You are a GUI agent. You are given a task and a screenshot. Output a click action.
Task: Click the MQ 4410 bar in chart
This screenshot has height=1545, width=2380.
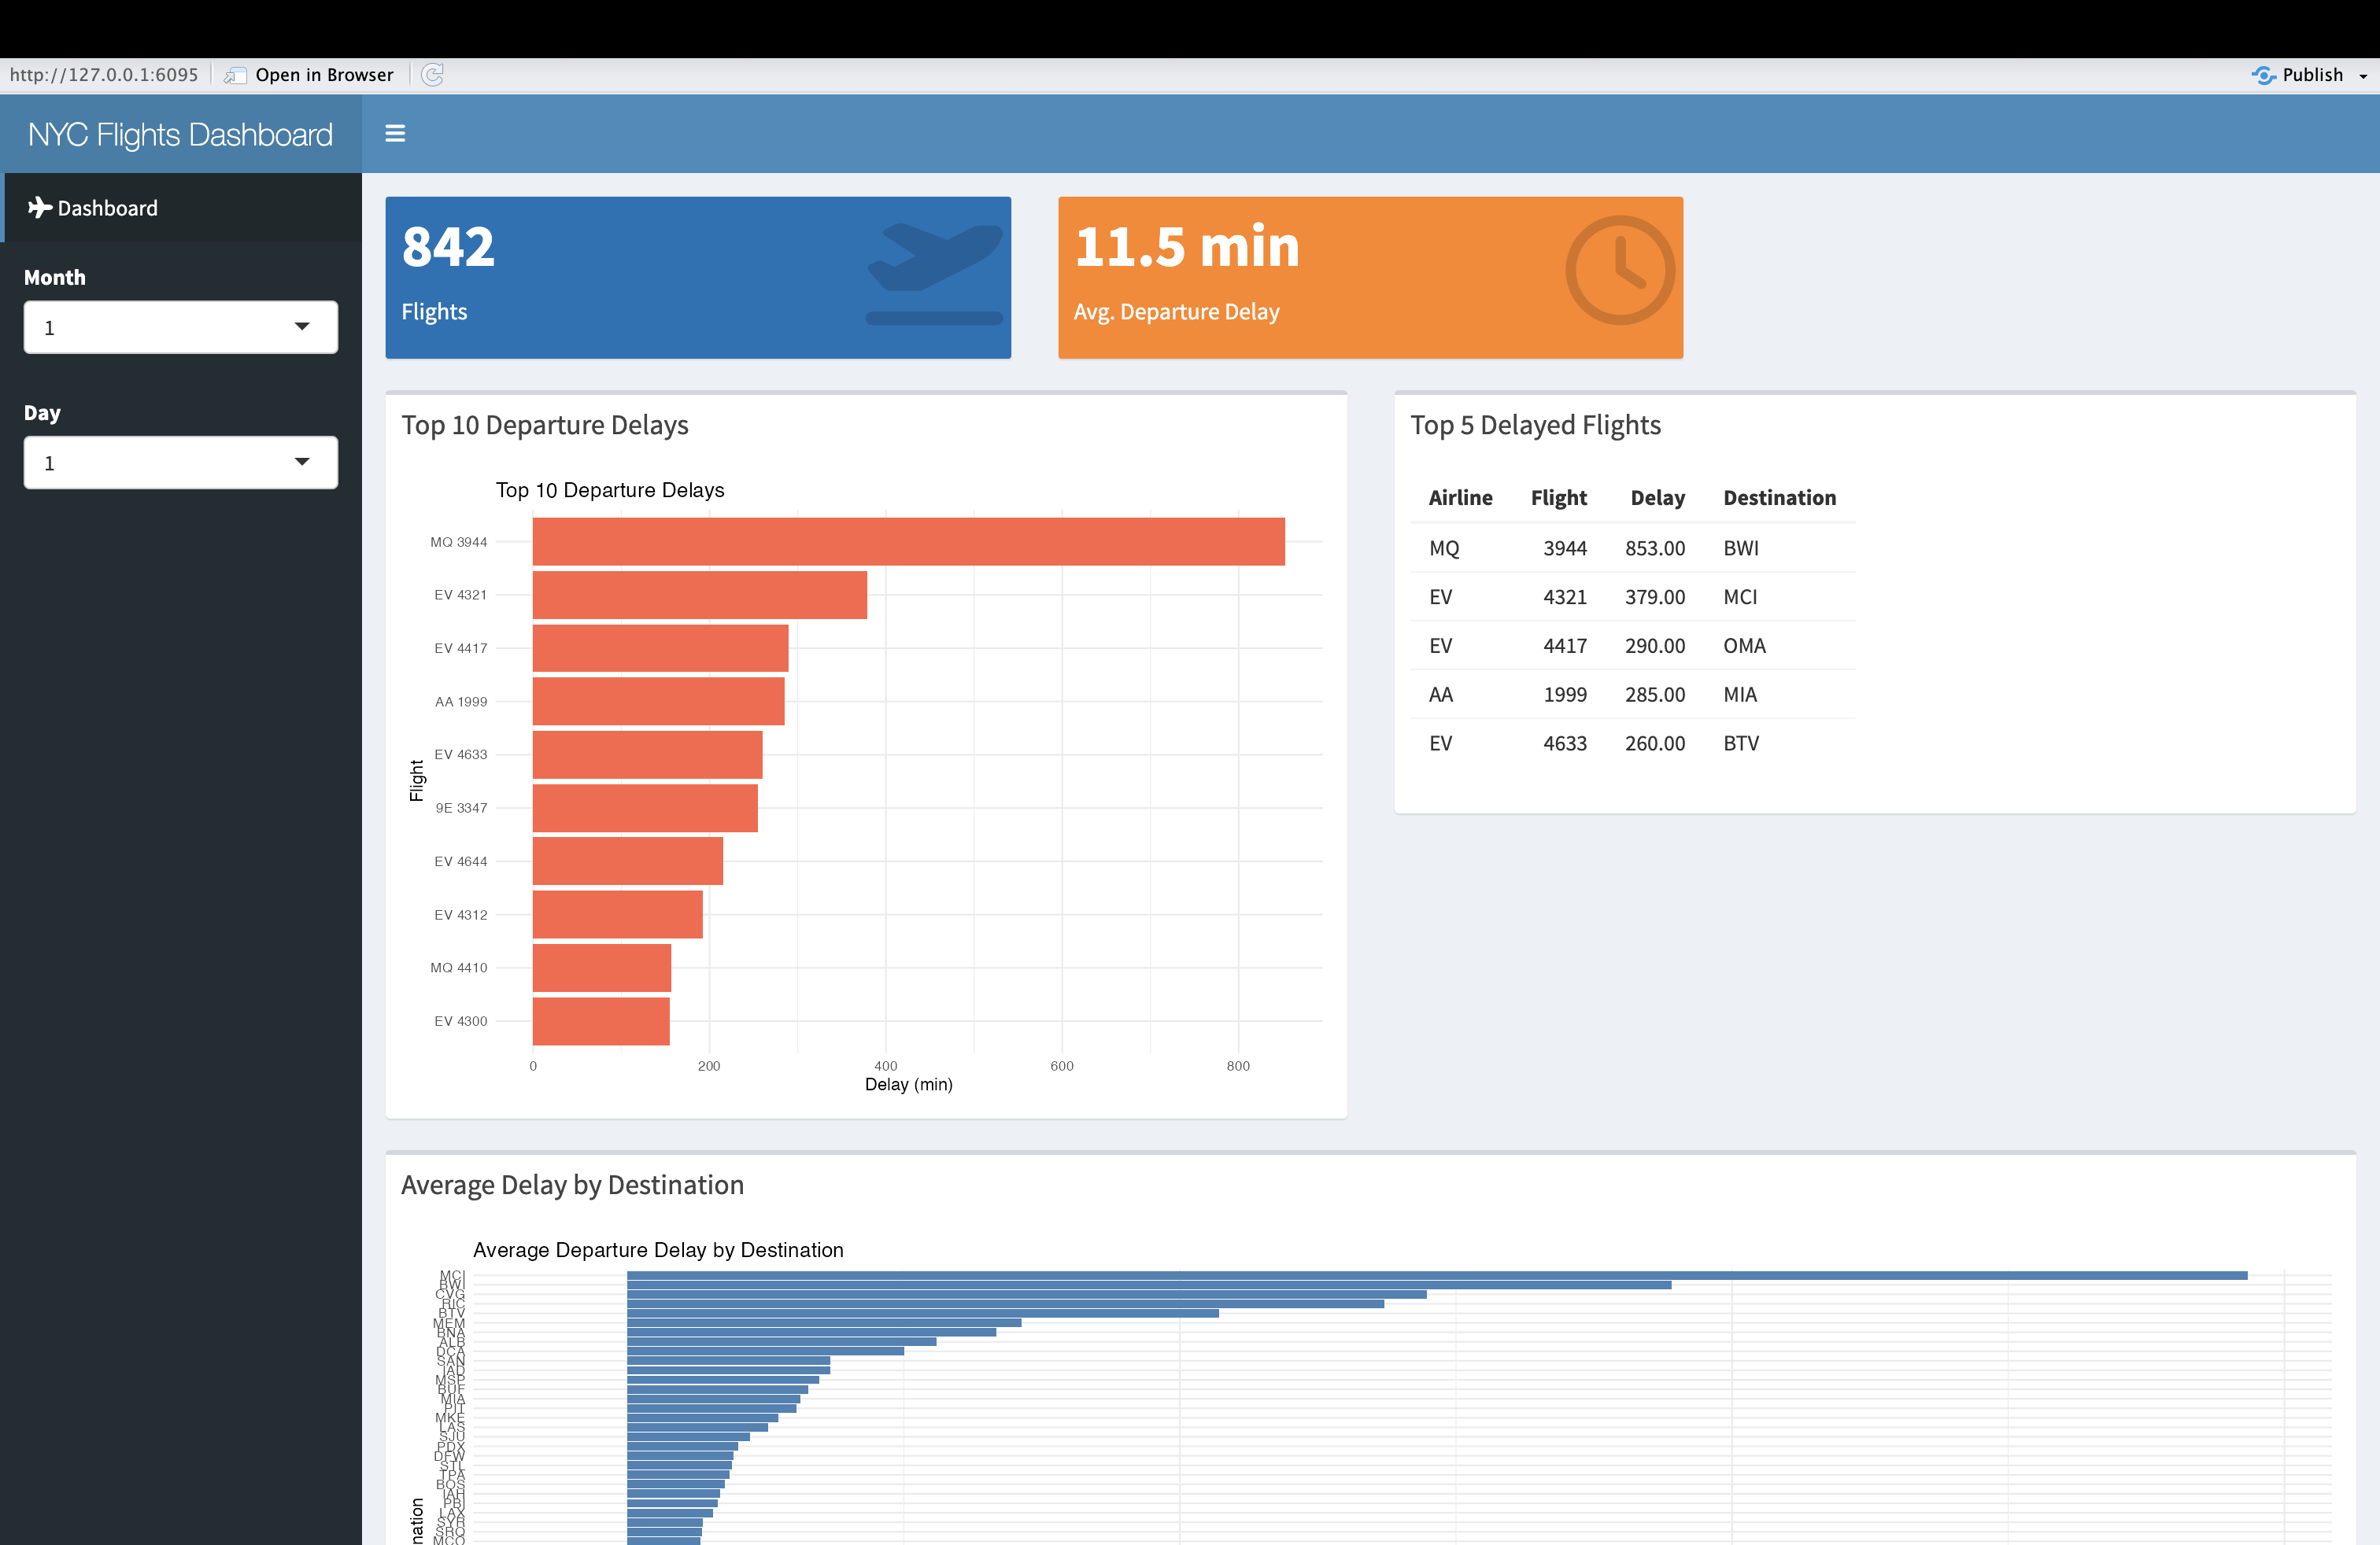click(x=602, y=968)
